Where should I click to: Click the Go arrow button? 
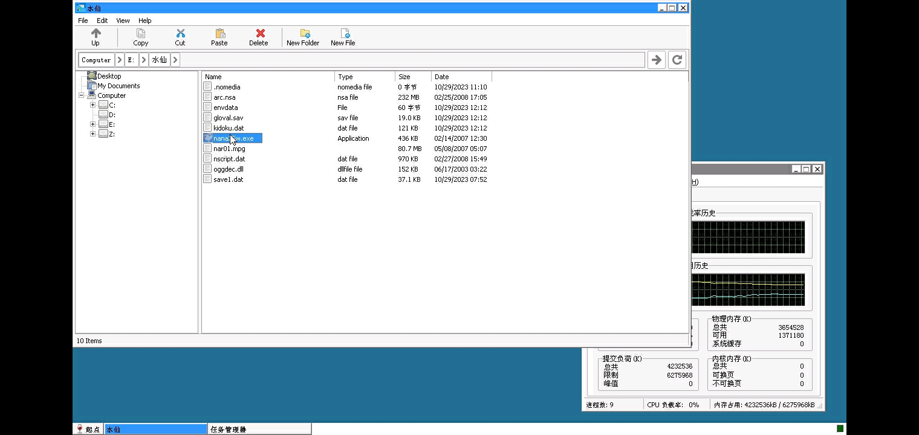point(656,60)
